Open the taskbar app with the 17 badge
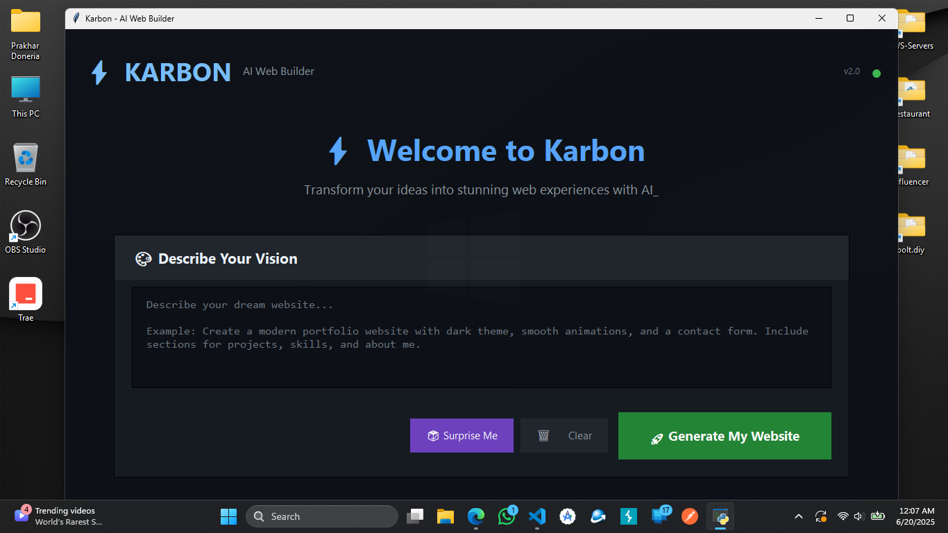Image resolution: width=948 pixels, height=533 pixels. pyautogui.click(x=660, y=516)
